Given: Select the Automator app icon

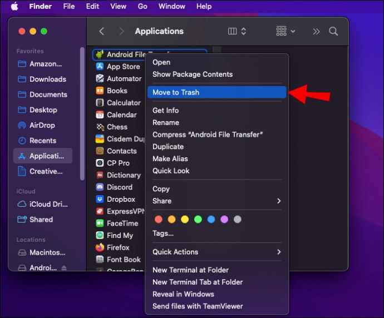Looking at the screenshot, I should pyautogui.click(x=100, y=78).
